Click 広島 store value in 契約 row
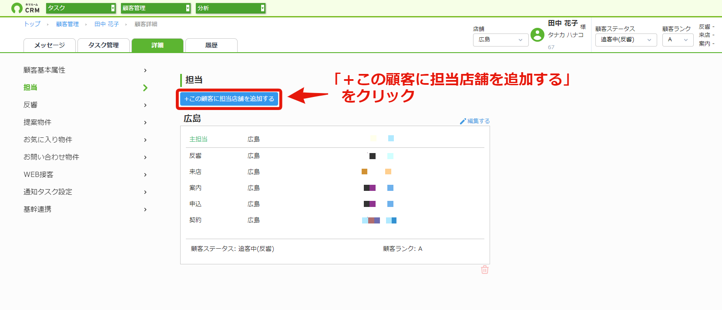The width and height of the screenshot is (722, 310). pyautogui.click(x=254, y=220)
